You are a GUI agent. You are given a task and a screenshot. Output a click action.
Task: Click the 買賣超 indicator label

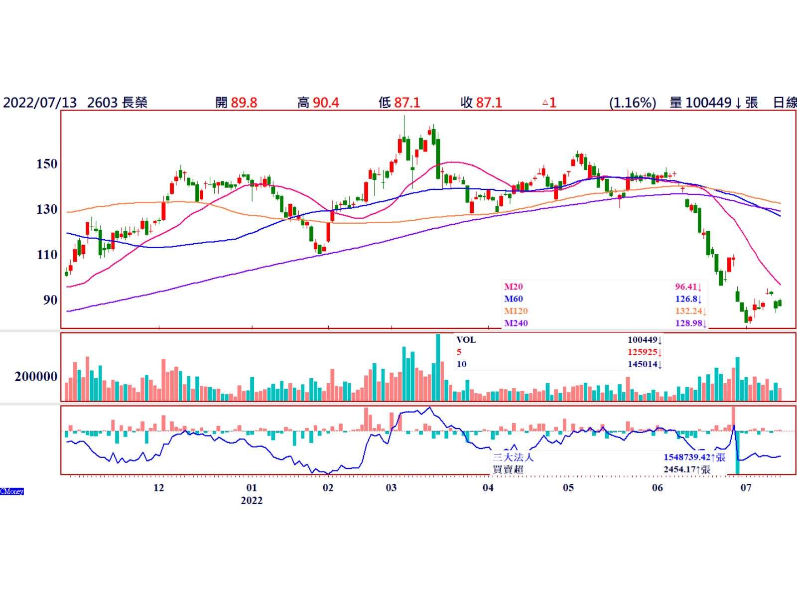pyautogui.click(x=508, y=469)
